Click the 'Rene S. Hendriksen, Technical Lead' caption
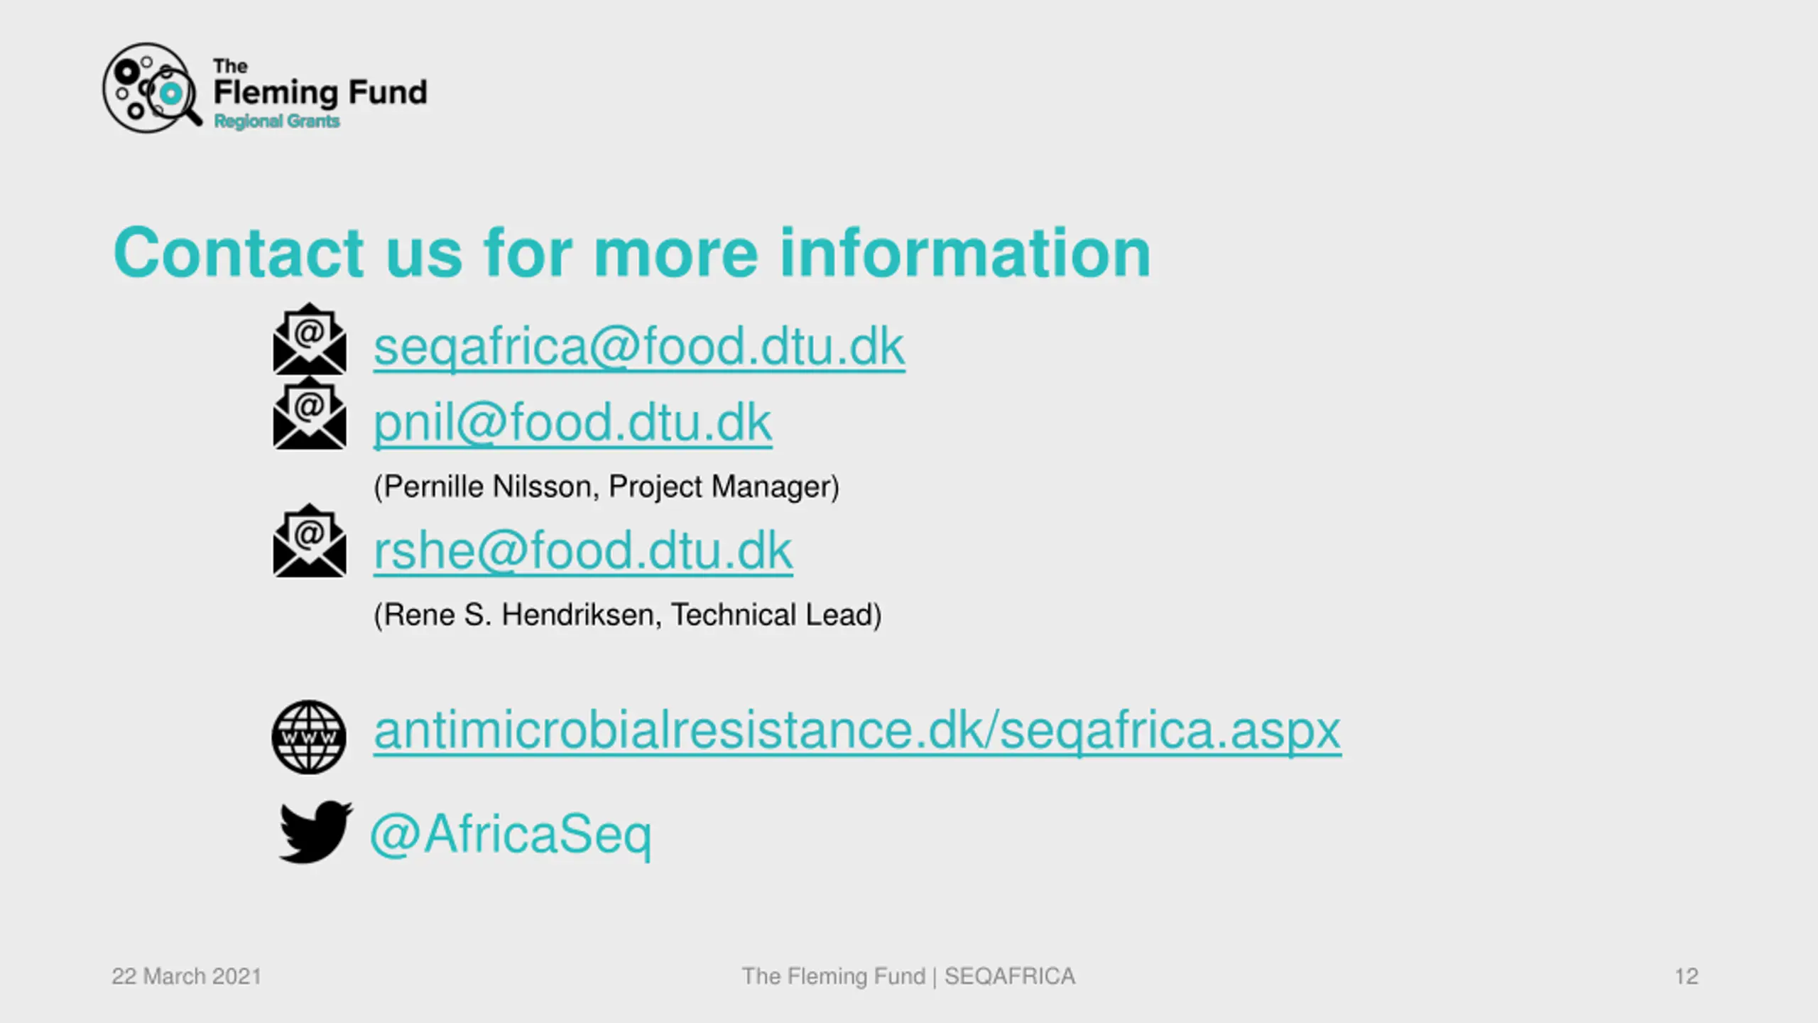Image resolution: width=1818 pixels, height=1023 pixels. (x=628, y=615)
